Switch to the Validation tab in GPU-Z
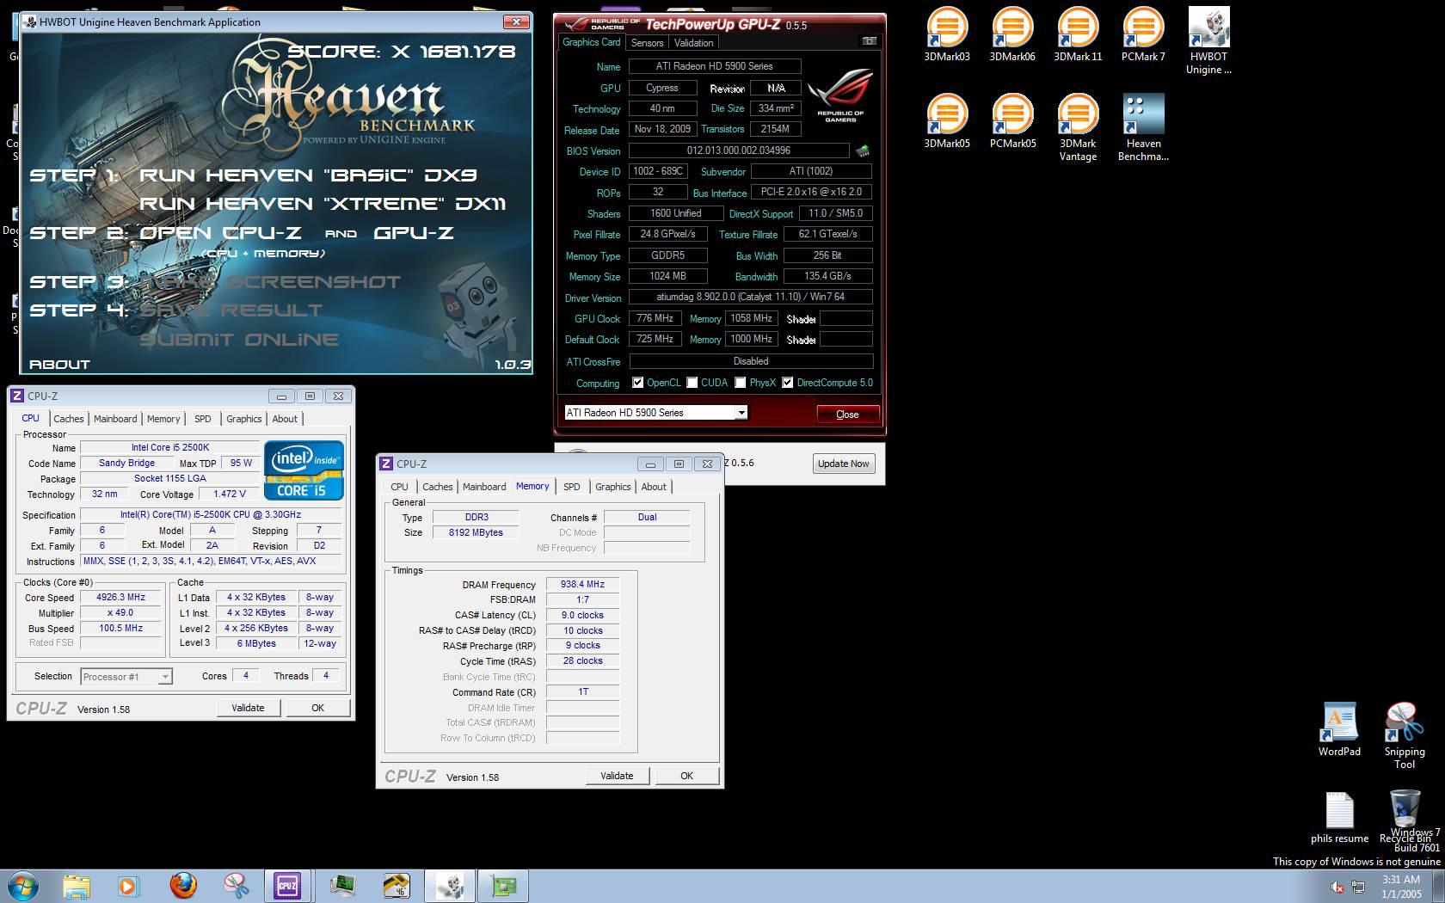 [x=693, y=42]
